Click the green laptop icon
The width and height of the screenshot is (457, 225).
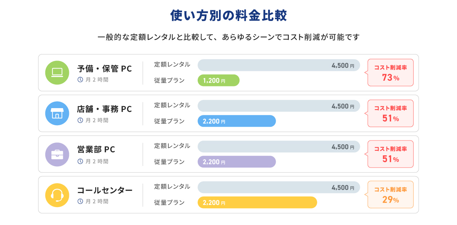coord(57,72)
